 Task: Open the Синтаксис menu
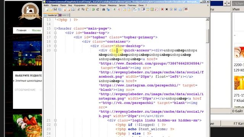pyautogui.click(x=92, y=5)
